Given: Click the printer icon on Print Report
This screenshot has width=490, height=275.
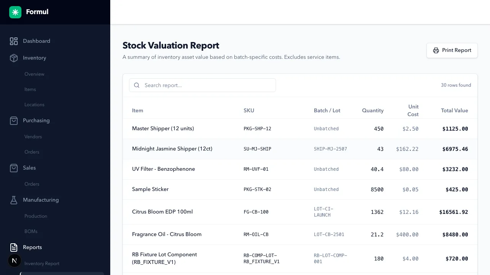Looking at the screenshot, I should tap(436, 50).
